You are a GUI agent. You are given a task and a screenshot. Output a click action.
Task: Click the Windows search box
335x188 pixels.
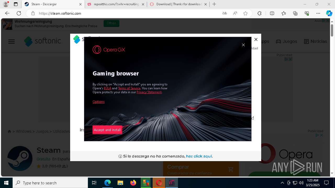[50, 183]
